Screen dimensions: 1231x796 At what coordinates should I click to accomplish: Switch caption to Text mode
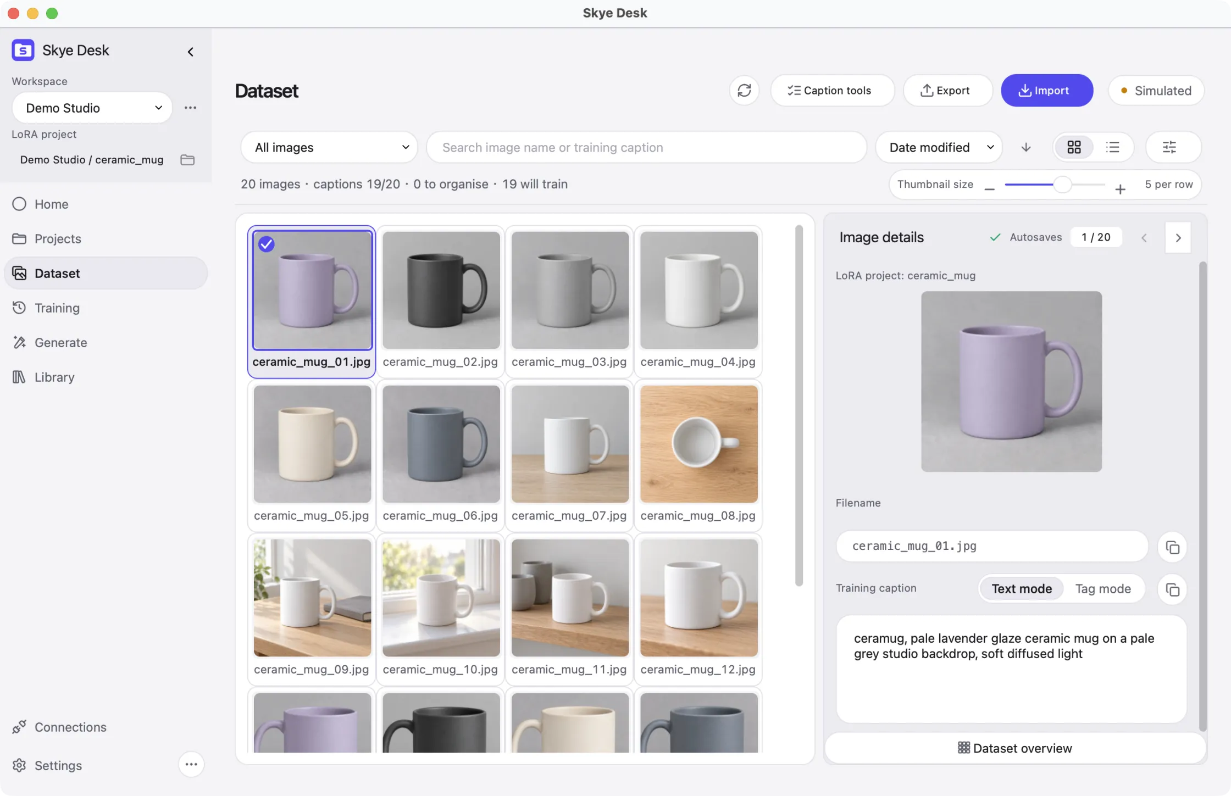tap(1021, 589)
